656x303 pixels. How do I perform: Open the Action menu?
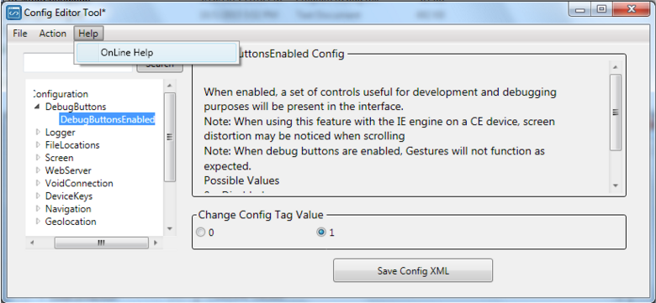(53, 34)
